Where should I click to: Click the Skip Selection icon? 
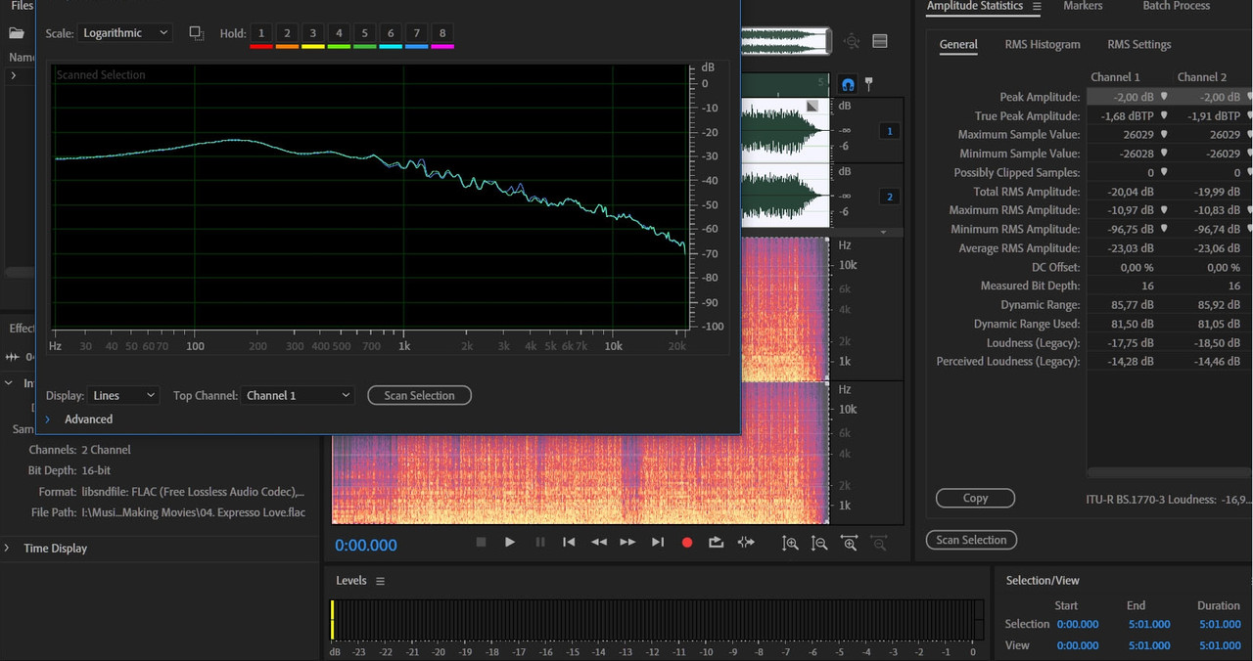point(746,542)
